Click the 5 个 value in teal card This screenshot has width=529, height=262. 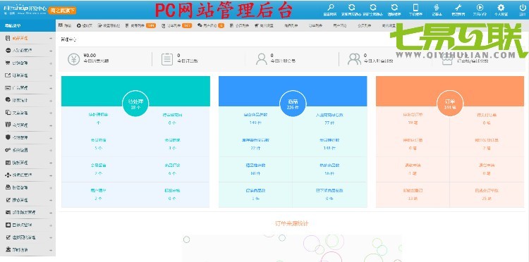point(98,148)
